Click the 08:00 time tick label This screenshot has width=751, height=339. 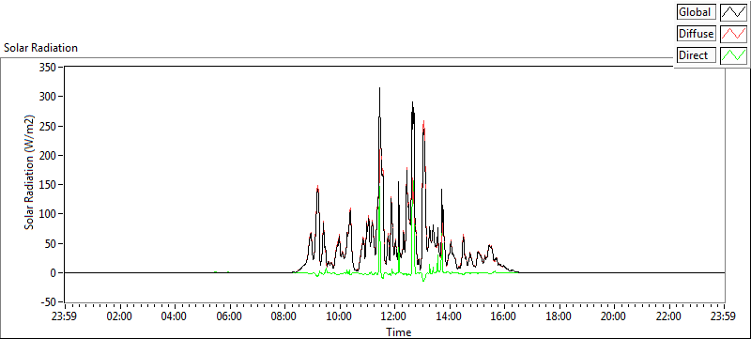click(284, 316)
